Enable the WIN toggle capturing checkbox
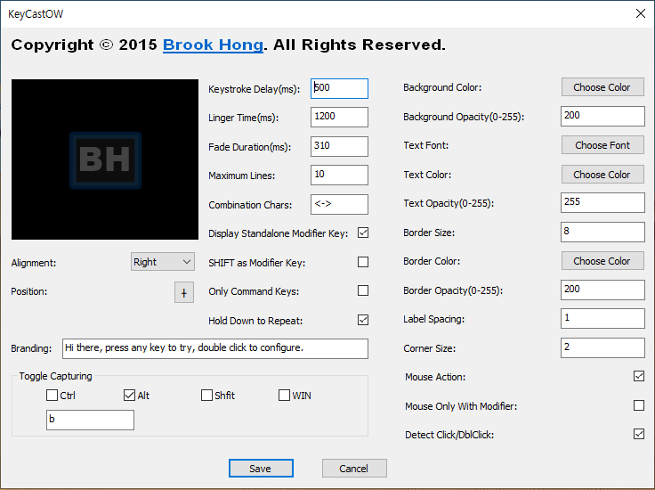The width and height of the screenshot is (655, 490). click(x=284, y=395)
